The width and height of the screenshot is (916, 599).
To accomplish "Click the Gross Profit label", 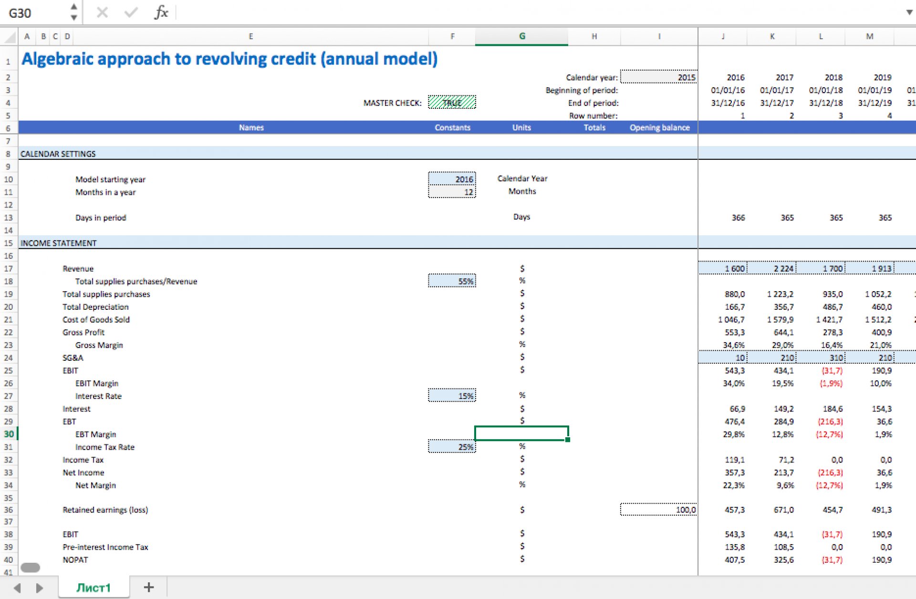I will [x=83, y=332].
